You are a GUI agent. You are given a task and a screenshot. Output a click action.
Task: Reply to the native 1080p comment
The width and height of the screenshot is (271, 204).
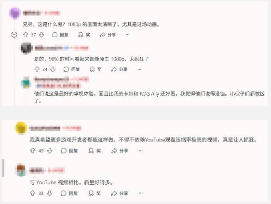[71, 69]
